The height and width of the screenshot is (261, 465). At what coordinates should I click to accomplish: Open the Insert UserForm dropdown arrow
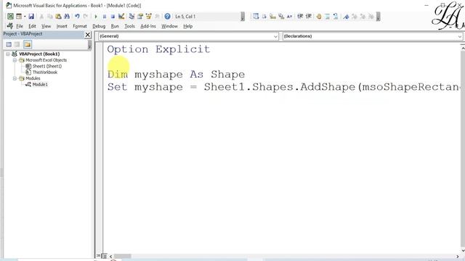(25, 16)
